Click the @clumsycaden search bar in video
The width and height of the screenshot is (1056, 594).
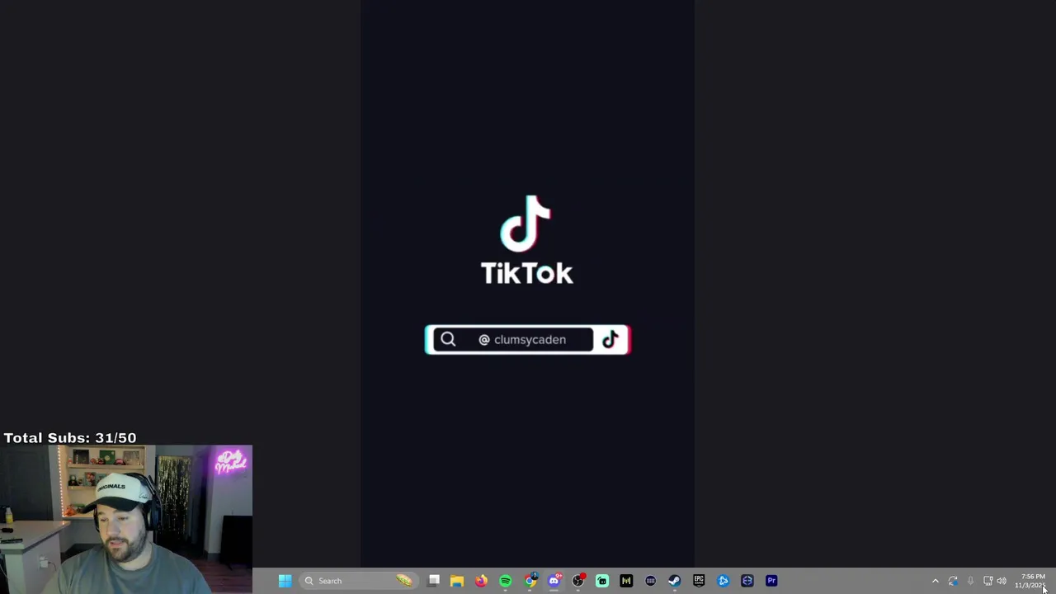click(x=527, y=340)
